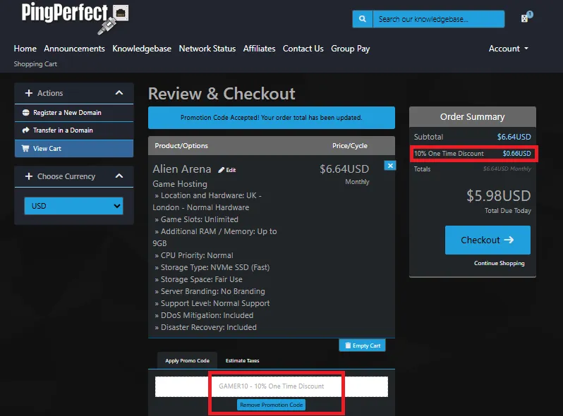This screenshot has height=416, width=563.
Task: Select Transfer in a Domain
Action: click(74, 130)
